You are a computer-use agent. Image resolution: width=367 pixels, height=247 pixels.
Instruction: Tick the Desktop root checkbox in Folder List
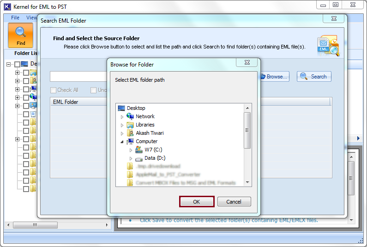click(x=18, y=64)
